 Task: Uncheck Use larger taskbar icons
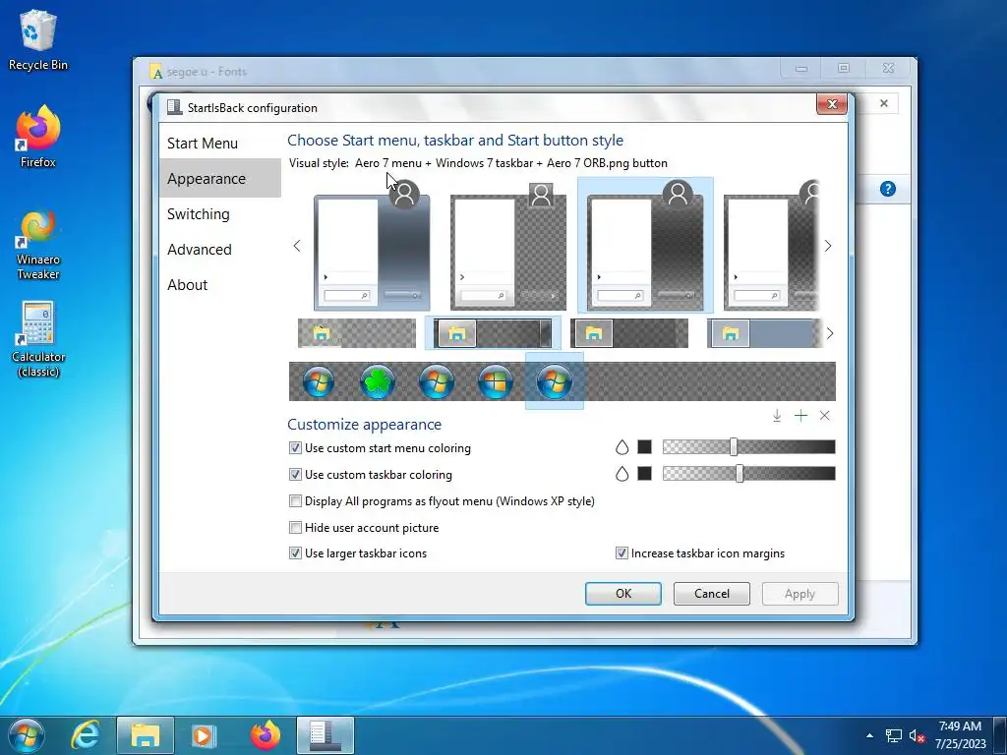pyautogui.click(x=295, y=553)
